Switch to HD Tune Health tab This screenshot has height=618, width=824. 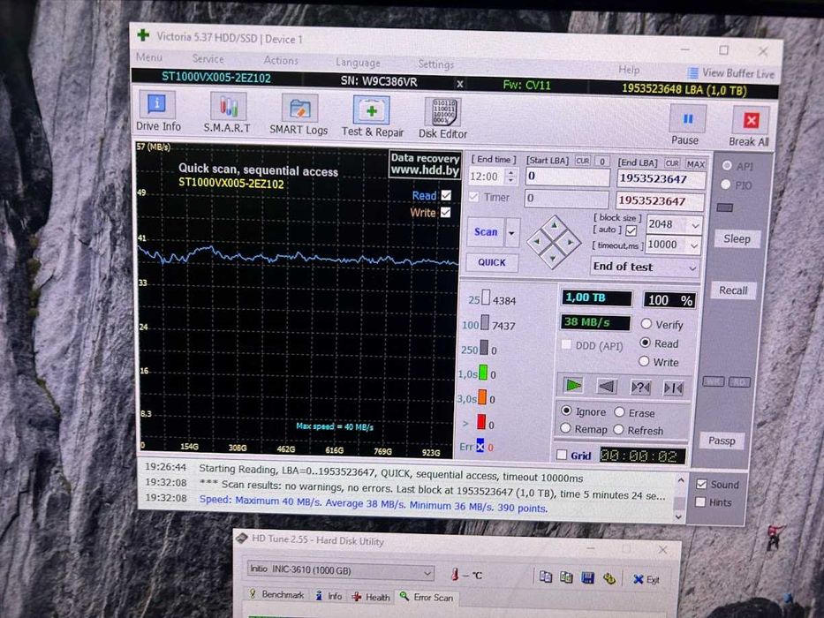pos(372,597)
